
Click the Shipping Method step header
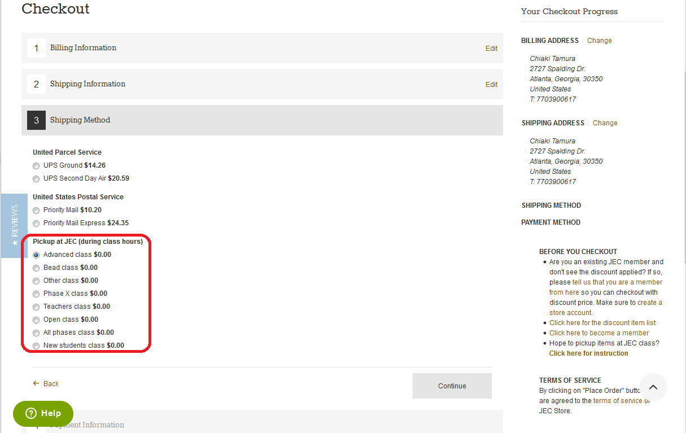[x=80, y=120]
